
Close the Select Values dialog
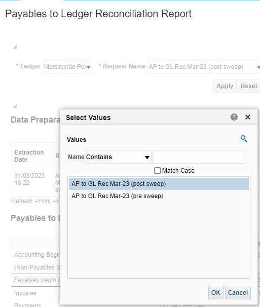pyautogui.click(x=248, y=117)
